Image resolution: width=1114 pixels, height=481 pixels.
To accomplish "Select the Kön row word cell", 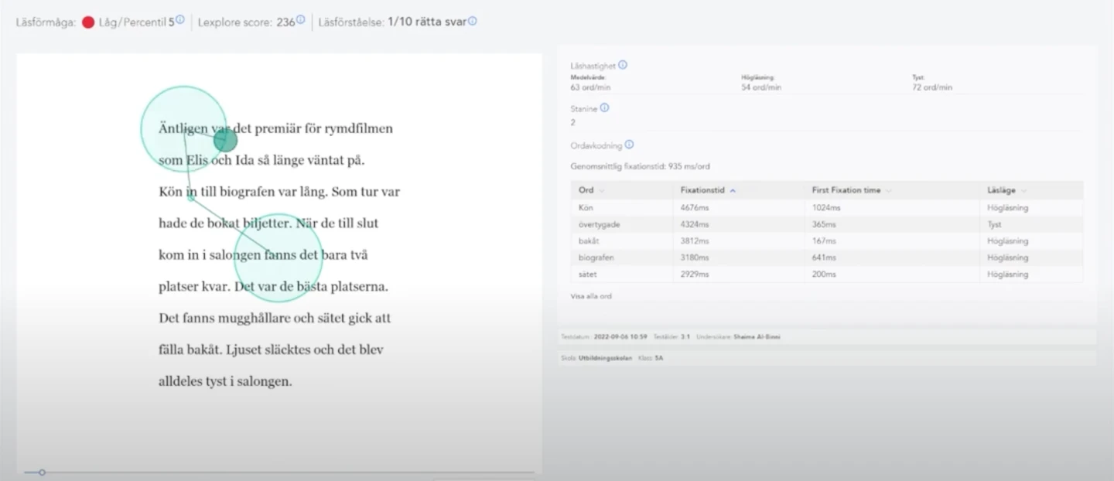I will pyautogui.click(x=622, y=208).
